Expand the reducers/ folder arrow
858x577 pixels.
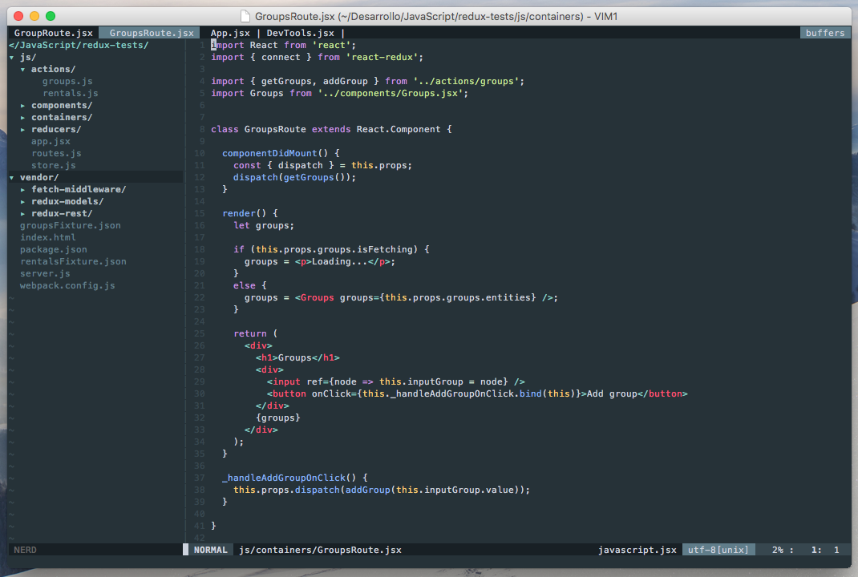[22, 130]
